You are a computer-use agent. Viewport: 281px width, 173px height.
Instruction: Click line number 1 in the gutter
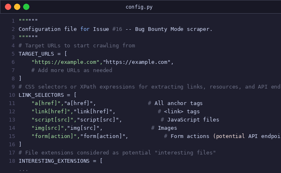13,21
